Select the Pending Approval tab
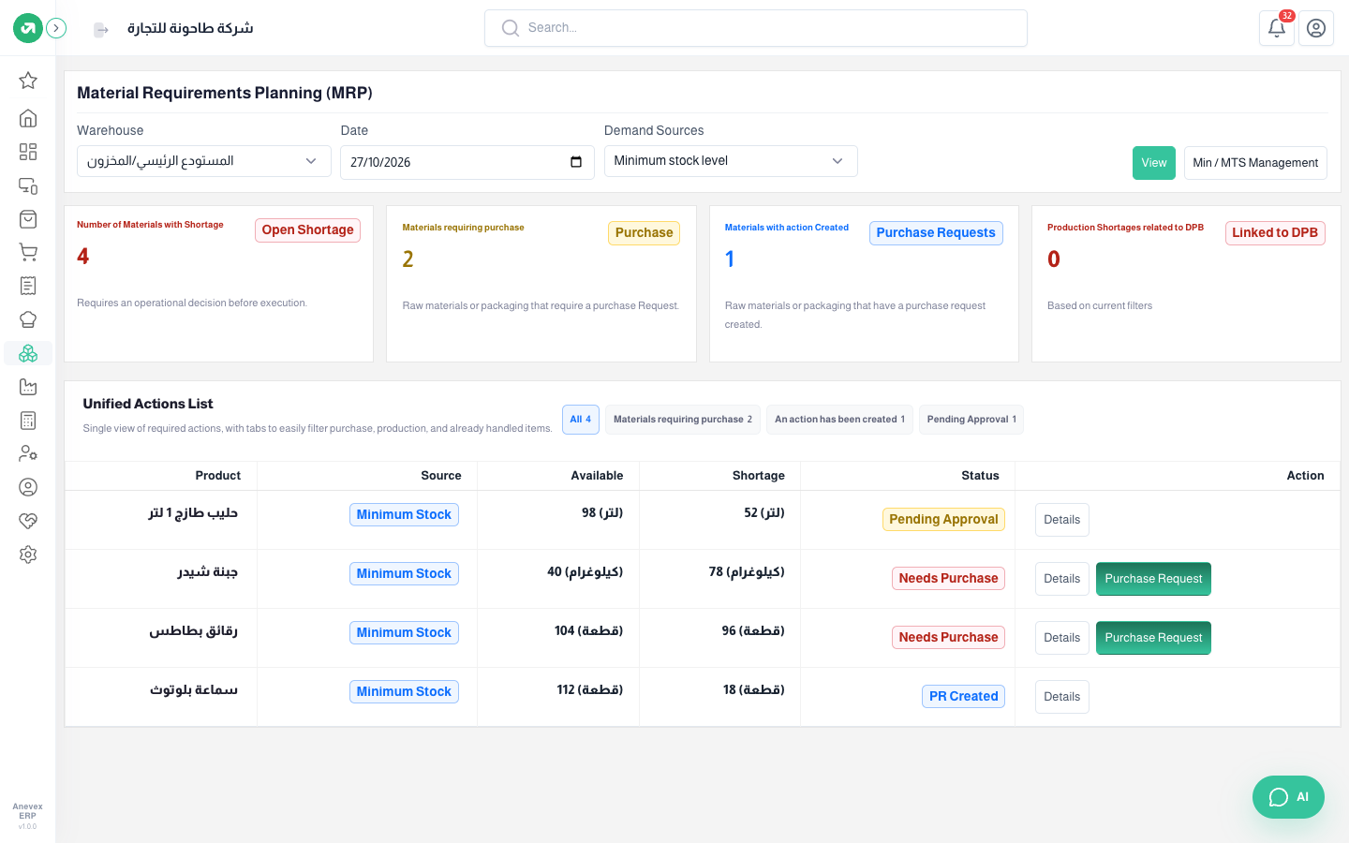The image size is (1349, 843). pos(971,420)
